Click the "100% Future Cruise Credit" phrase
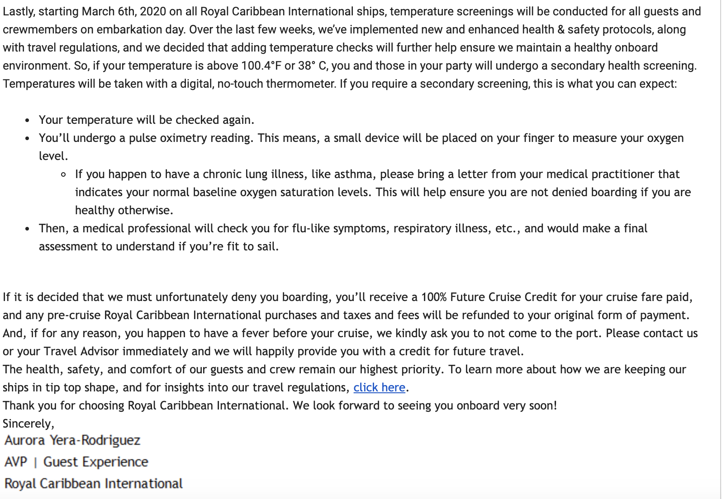The height and width of the screenshot is (499, 722). pos(489,297)
